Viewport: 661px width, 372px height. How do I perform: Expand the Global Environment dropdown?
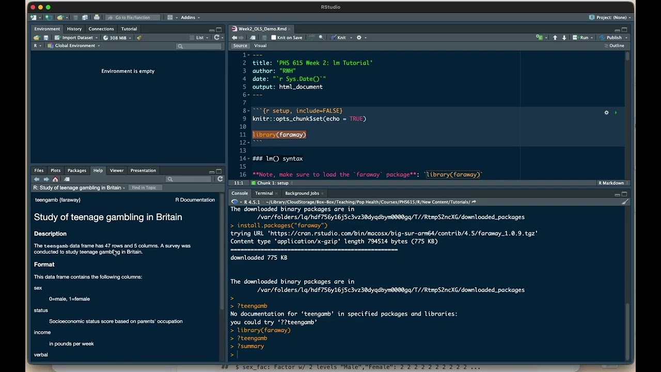pyautogui.click(x=74, y=45)
